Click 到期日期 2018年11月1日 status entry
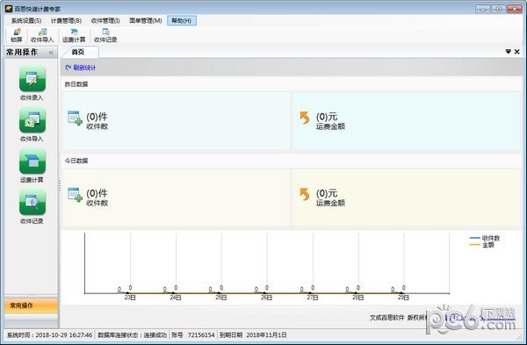The width and height of the screenshot is (527, 345). coord(253,335)
